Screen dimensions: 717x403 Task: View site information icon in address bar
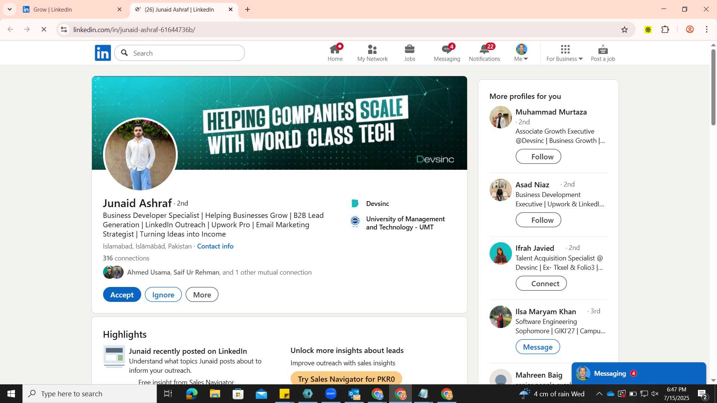tap(64, 29)
